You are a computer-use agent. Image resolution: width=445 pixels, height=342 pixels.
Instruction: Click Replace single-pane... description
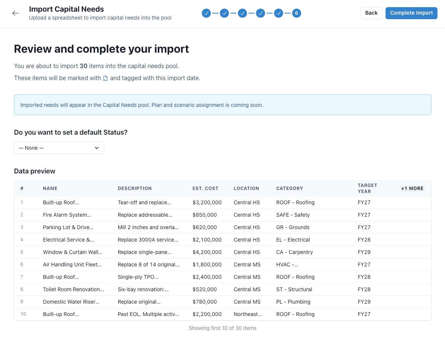click(145, 252)
